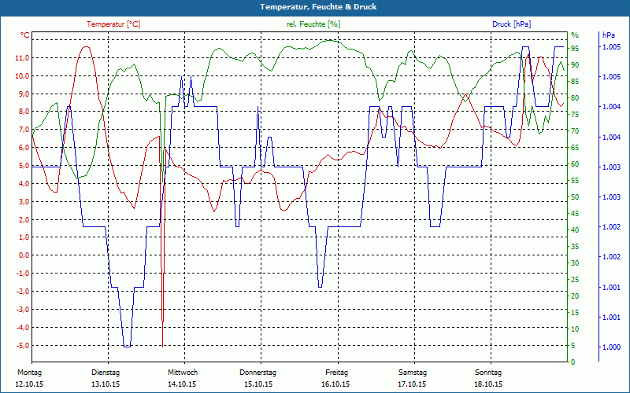
Task: Click the '75' humidity axis value
Action: pos(575,115)
